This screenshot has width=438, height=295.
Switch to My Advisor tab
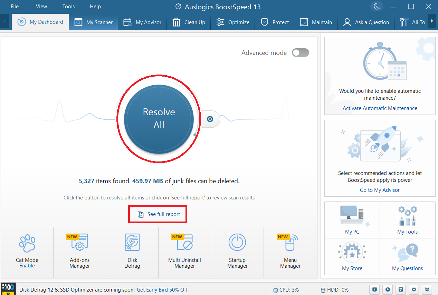click(x=142, y=22)
